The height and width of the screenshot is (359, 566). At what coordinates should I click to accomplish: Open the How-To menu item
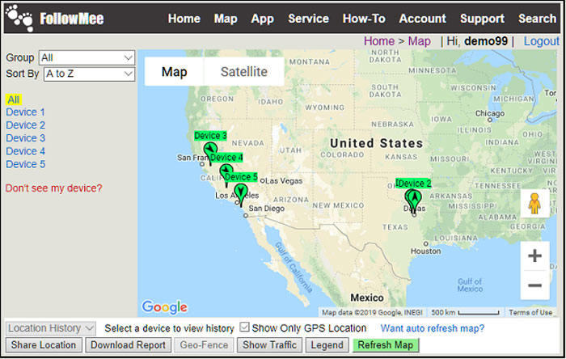point(364,19)
